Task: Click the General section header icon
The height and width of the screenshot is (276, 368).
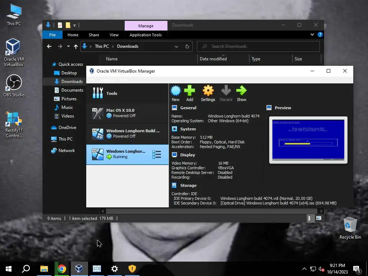Action: click(174, 108)
